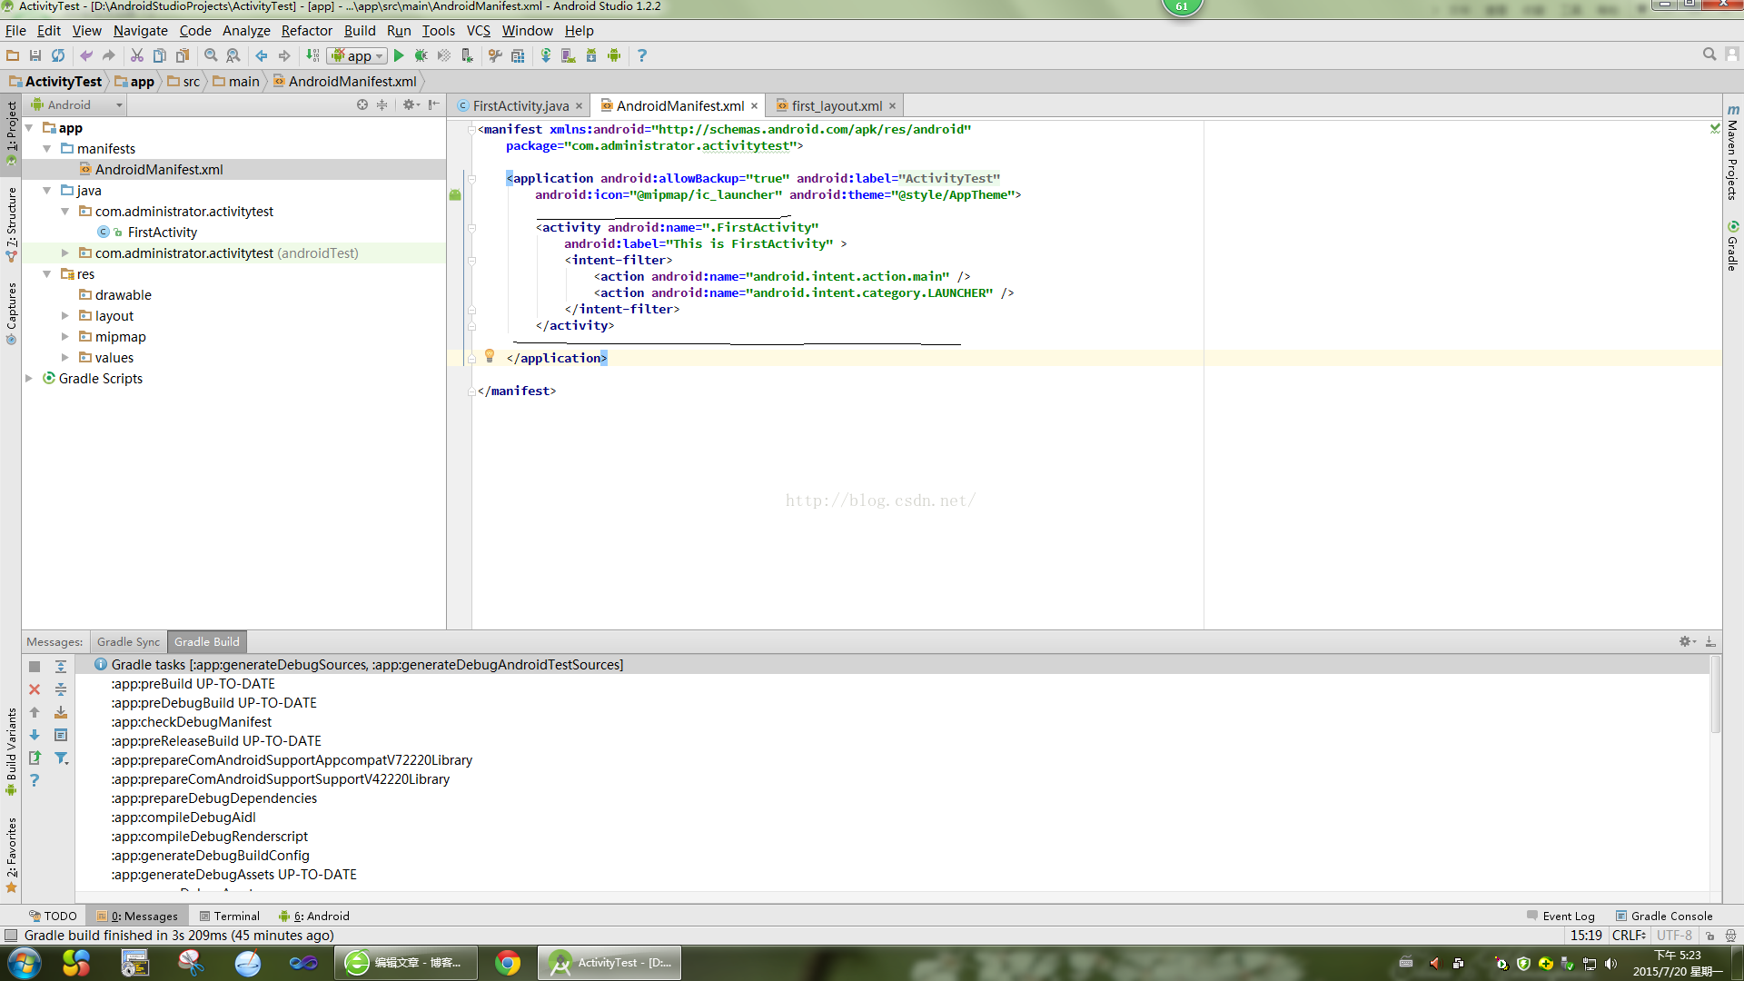Toggle the Gradle side stripe button
The image size is (1744, 981).
point(1733,245)
